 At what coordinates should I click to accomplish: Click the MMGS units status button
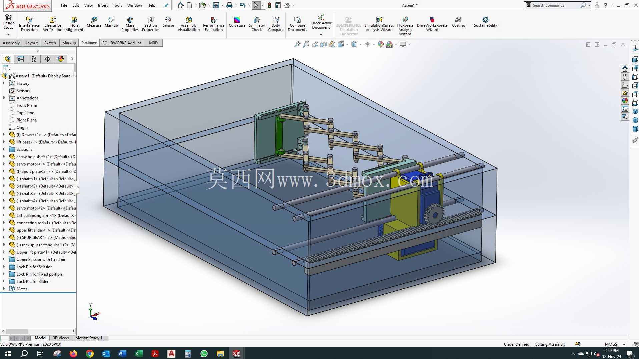tap(611, 344)
